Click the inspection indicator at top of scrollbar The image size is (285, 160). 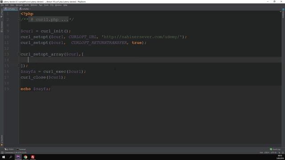click(x=281, y=12)
